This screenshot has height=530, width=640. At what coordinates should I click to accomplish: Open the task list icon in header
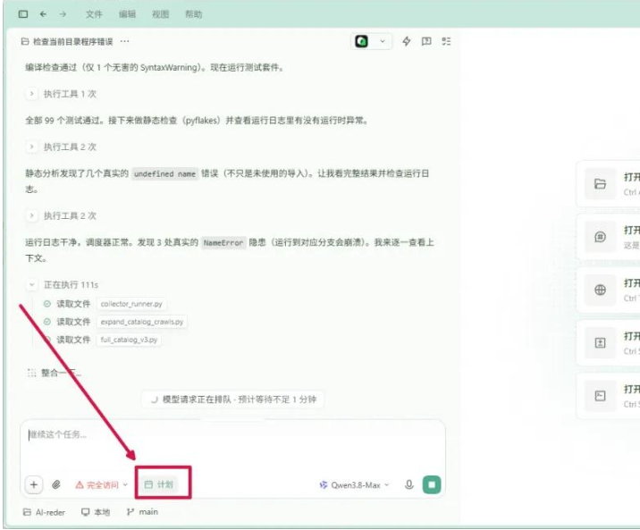tap(446, 41)
